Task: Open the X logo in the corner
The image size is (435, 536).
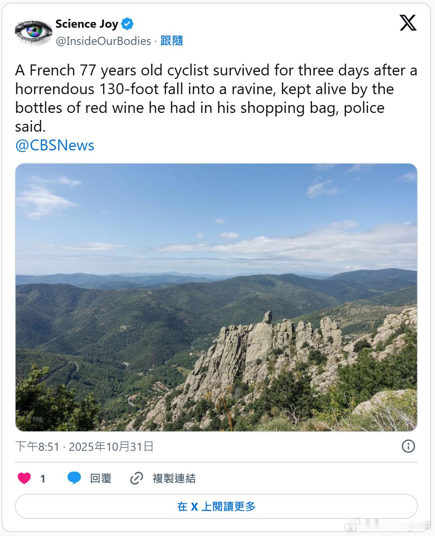Action: tap(408, 23)
